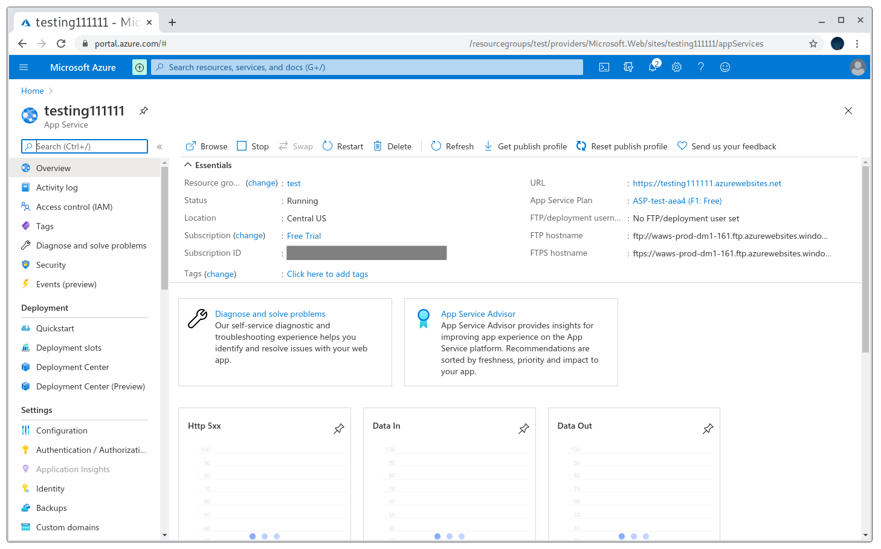Open the feedback smiley icon

tap(725, 67)
